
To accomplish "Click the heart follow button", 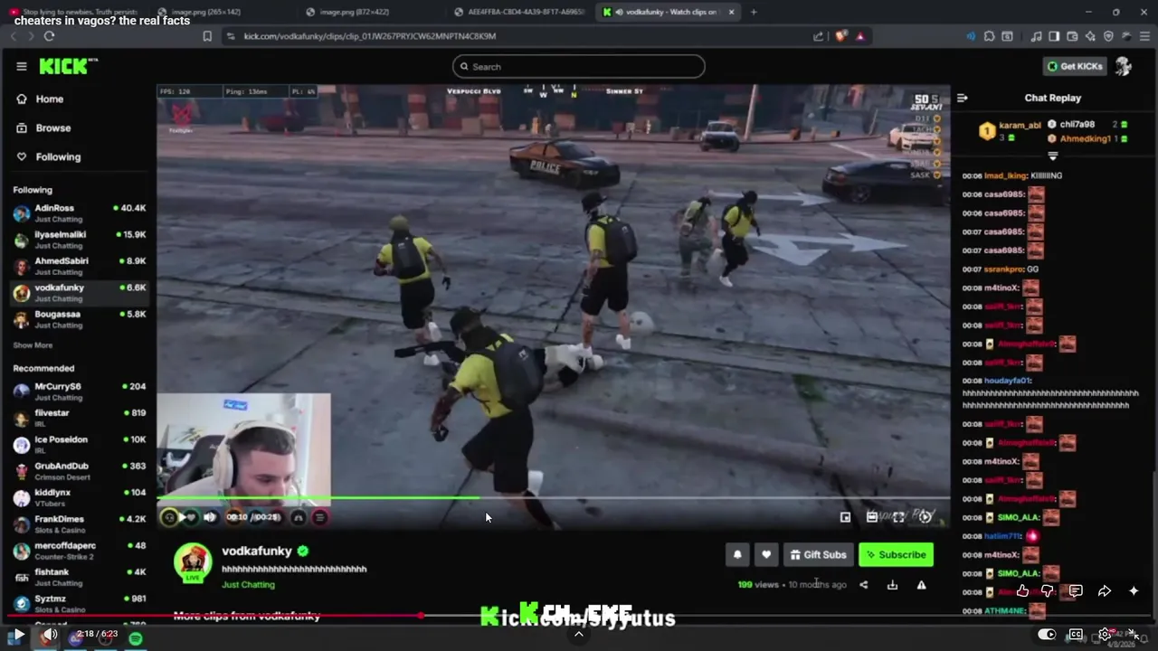I will (766, 555).
